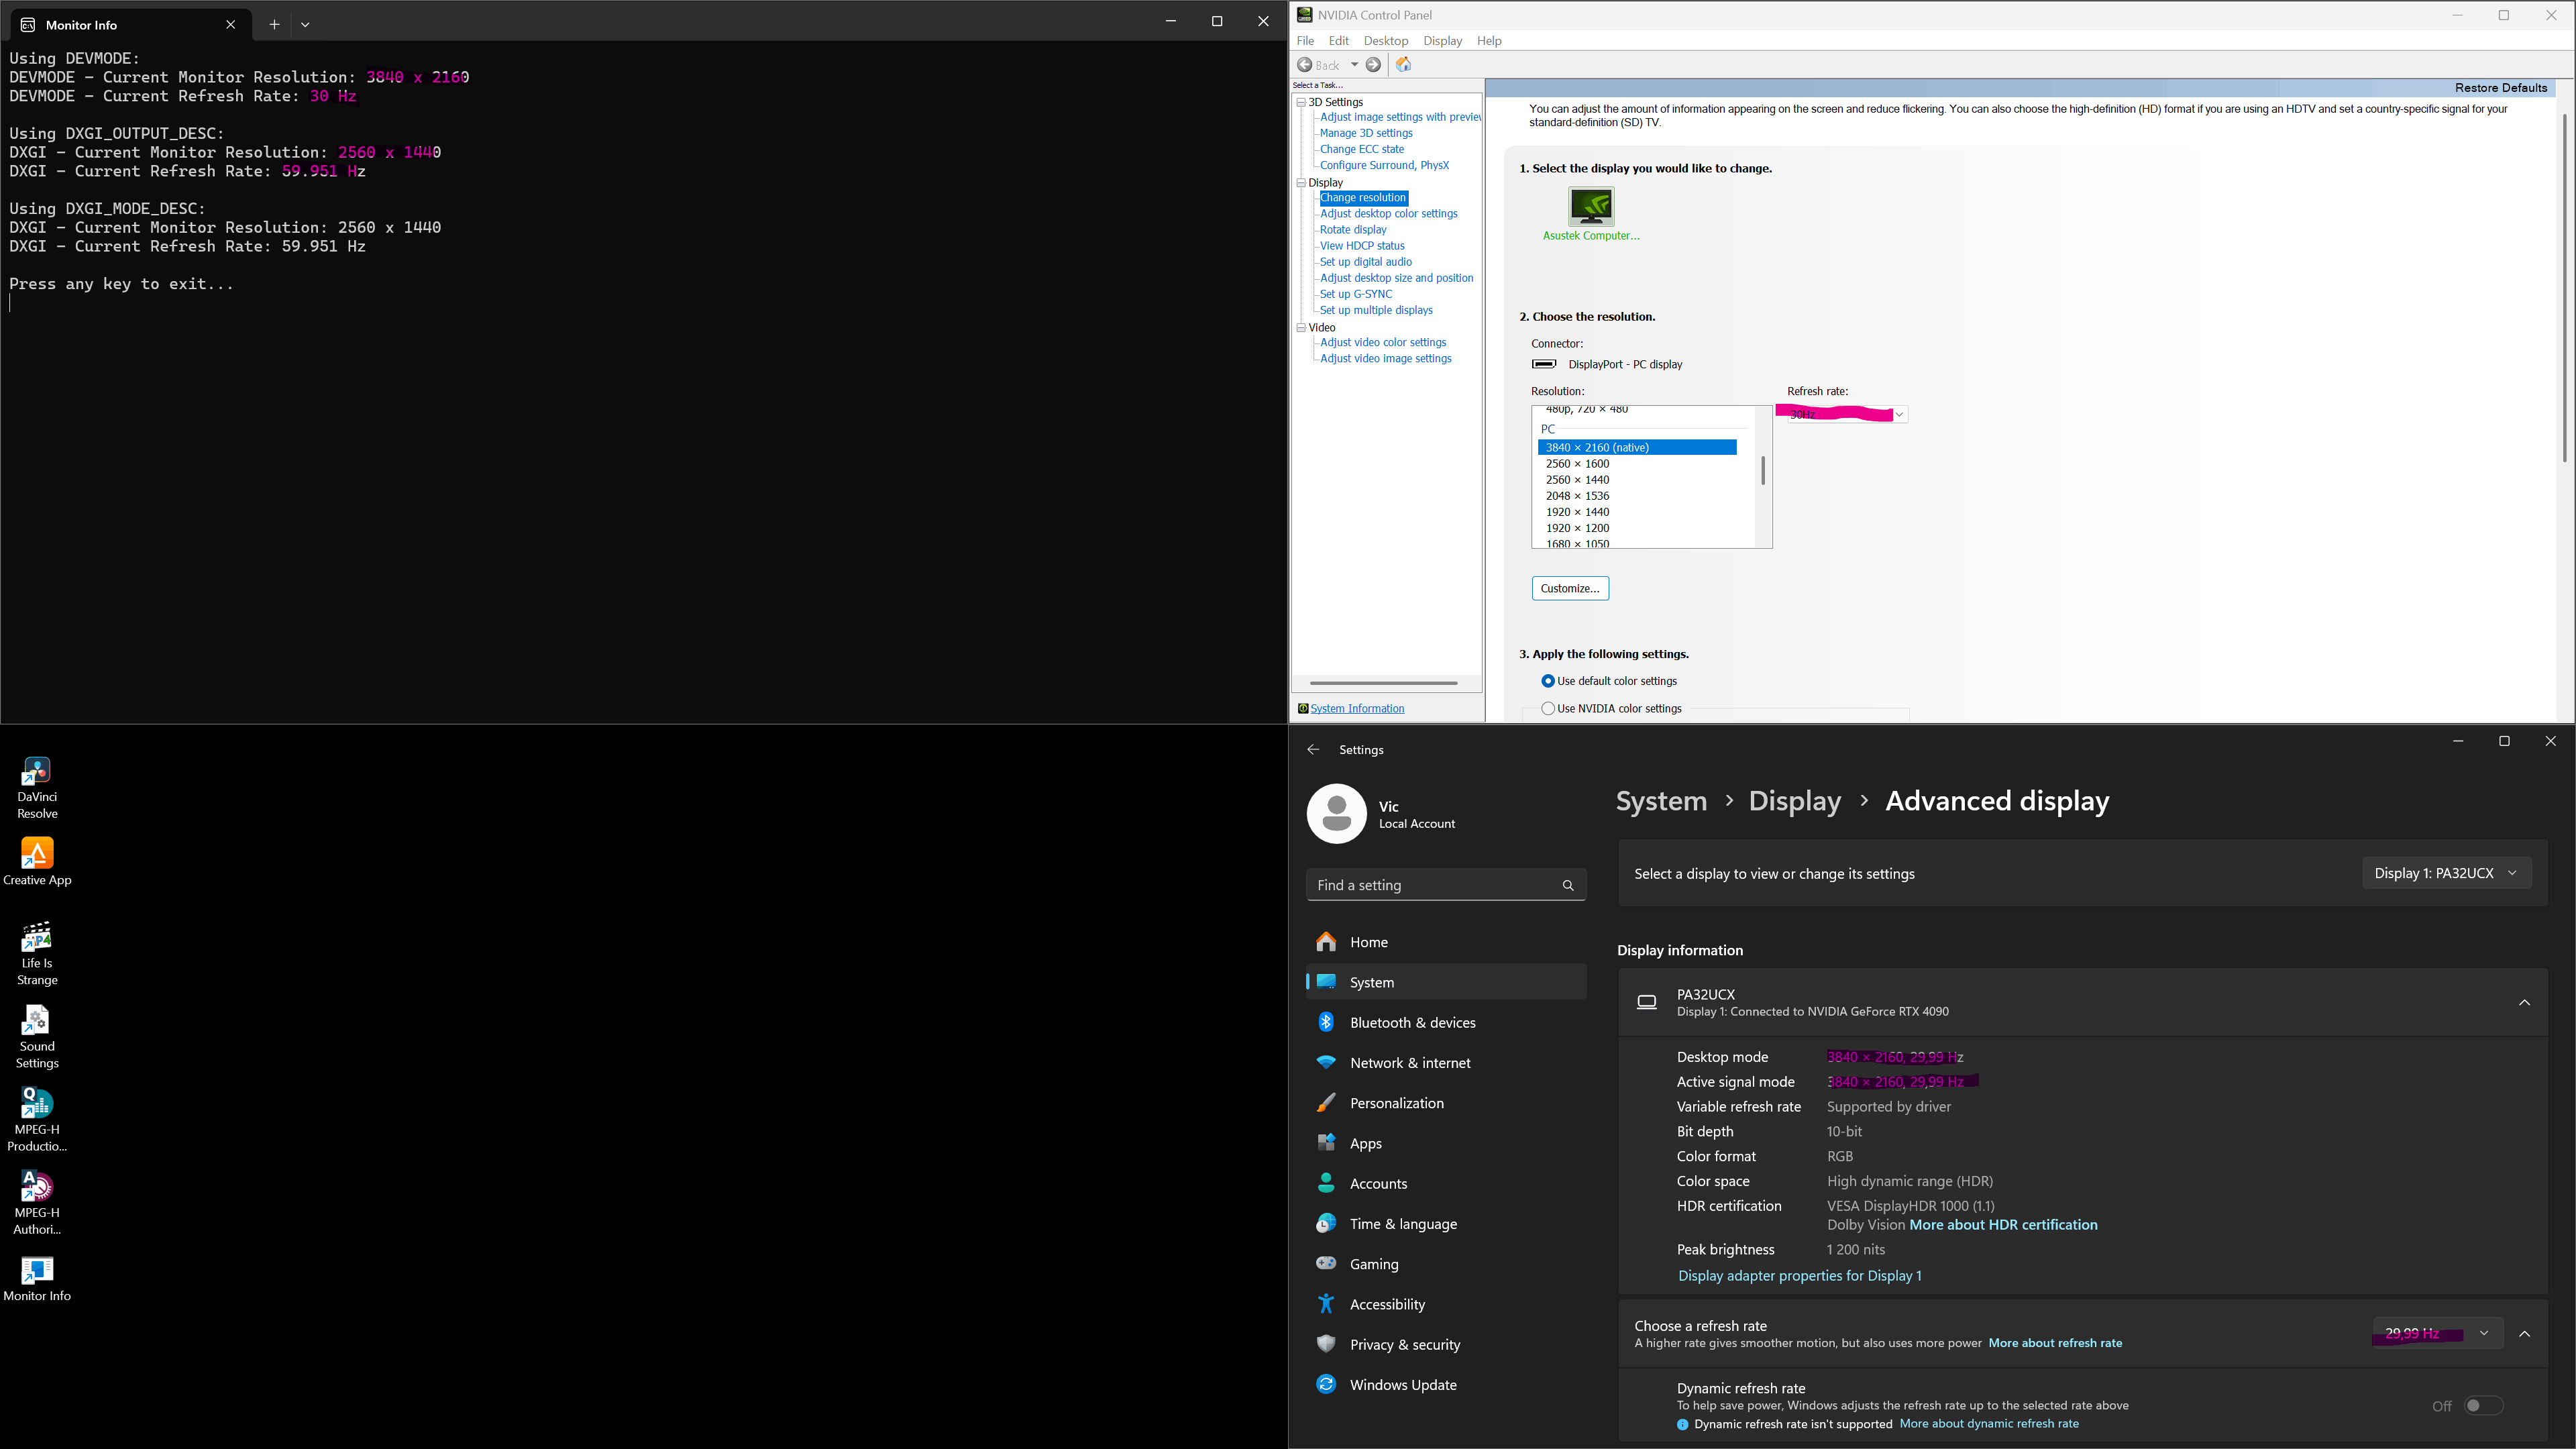This screenshot has height=1449, width=2576.
Task: Select Use NVIDIA color settings radio
Action: [1548, 708]
